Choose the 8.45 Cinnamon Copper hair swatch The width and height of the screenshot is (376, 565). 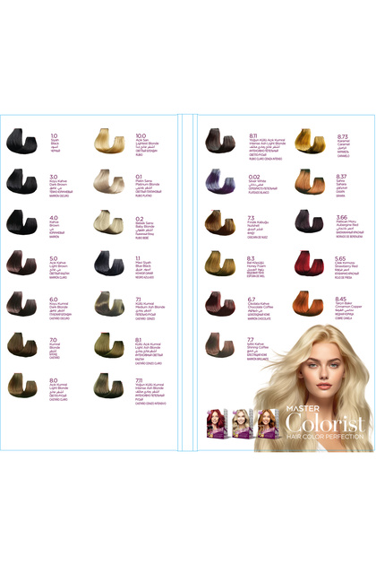pos(308,303)
